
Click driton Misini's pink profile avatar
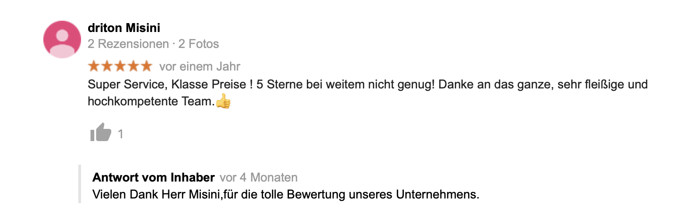tap(62, 40)
